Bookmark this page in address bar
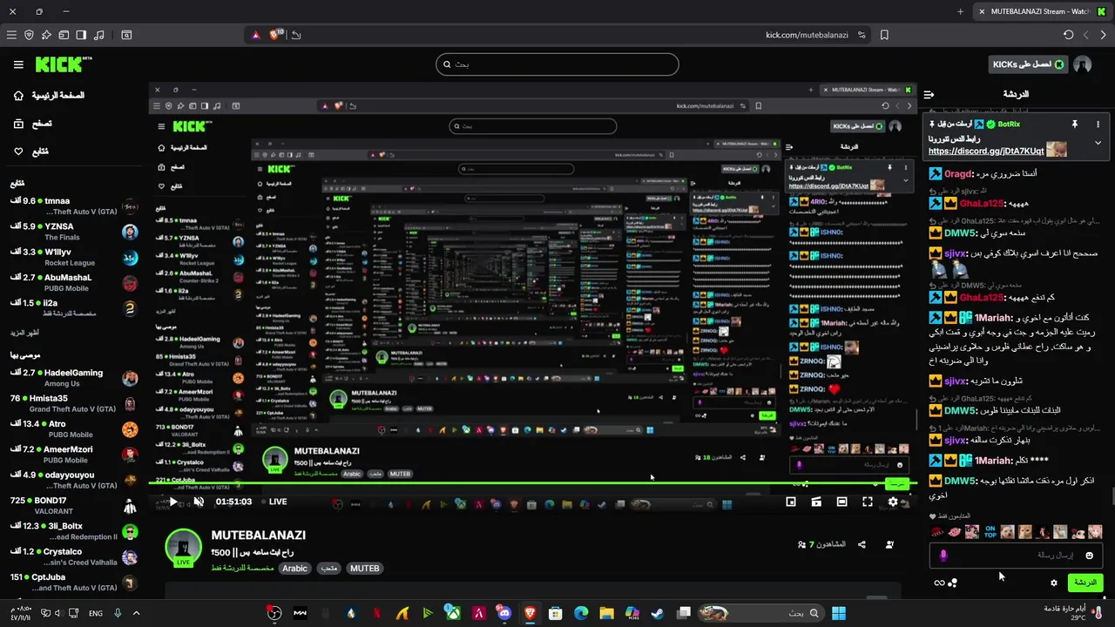The height and width of the screenshot is (627, 1115). click(884, 35)
